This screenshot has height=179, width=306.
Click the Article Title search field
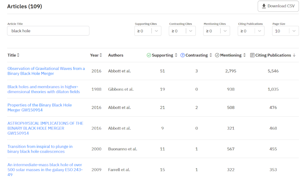[48, 31]
